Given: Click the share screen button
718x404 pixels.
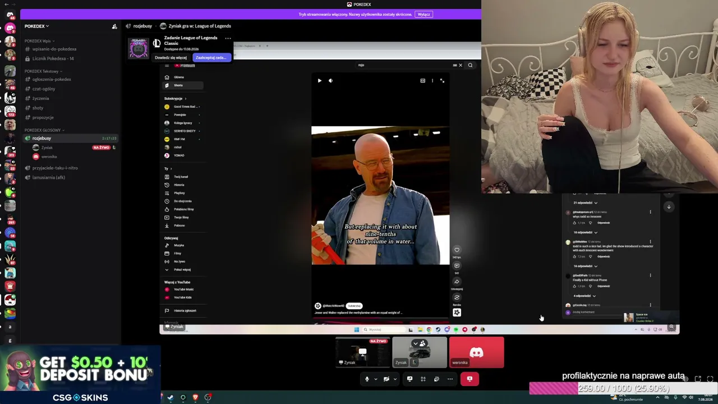Looking at the screenshot, I should click(409, 379).
